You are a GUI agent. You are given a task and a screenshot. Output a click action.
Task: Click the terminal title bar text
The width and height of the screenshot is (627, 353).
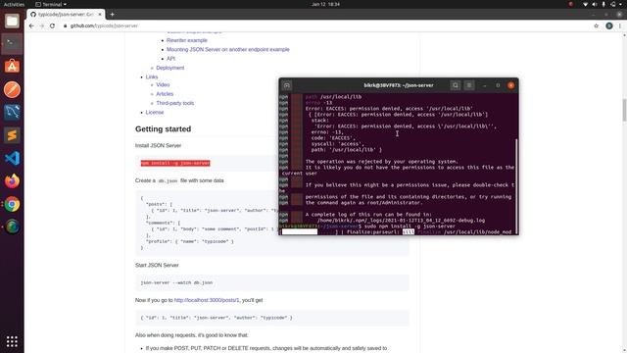[x=399, y=85]
